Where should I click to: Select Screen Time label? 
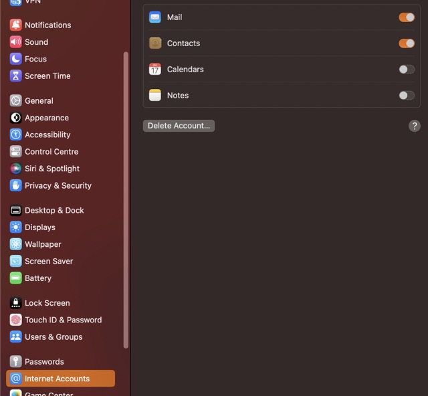click(x=47, y=76)
